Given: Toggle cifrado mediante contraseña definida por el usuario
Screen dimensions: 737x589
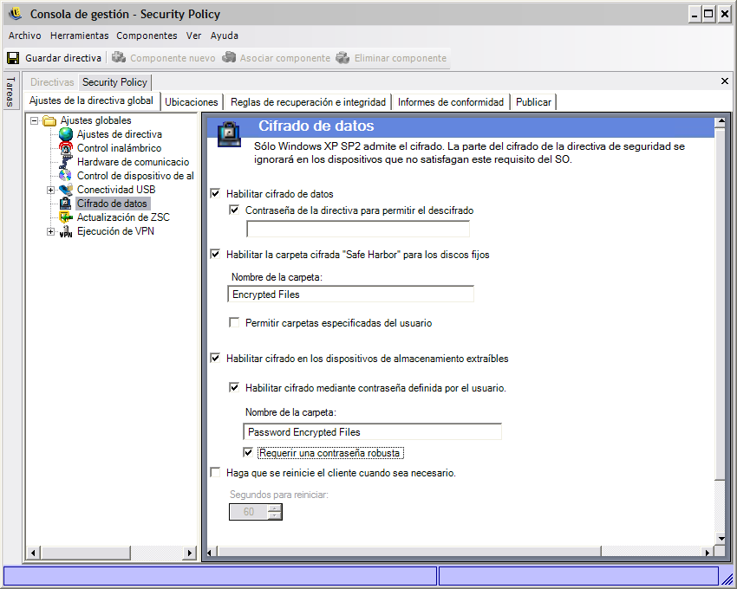Looking at the screenshot, I should [x=234, y=387].
